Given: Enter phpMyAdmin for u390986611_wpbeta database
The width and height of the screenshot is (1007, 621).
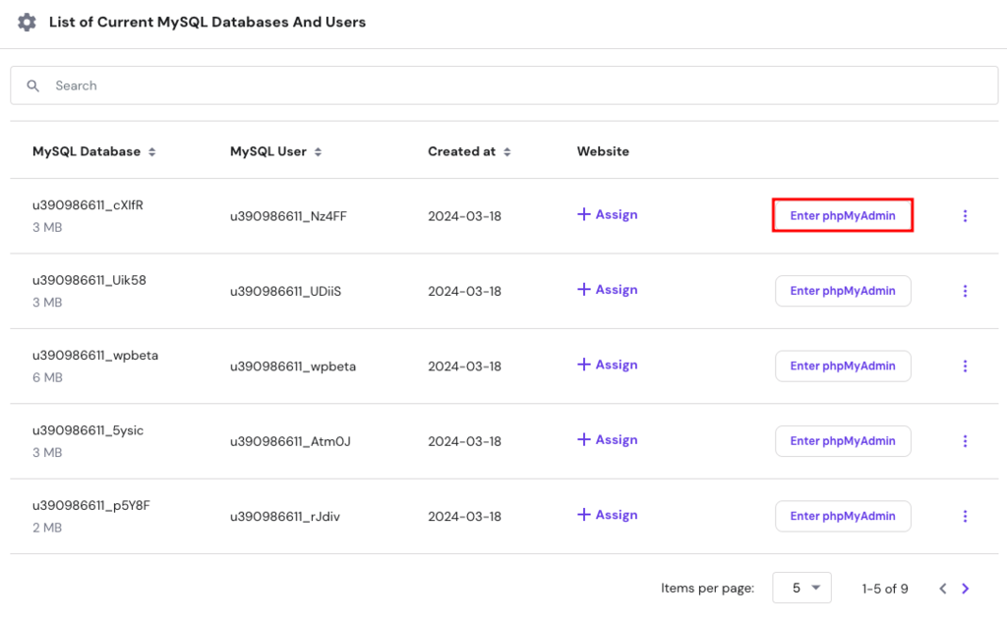Looking at the screenshot, I should [x=842, y=366].
